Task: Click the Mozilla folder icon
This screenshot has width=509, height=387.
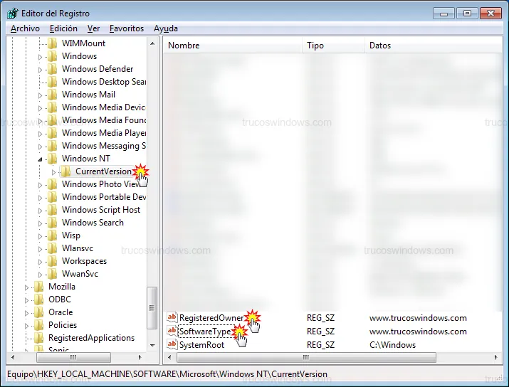Action: click(39, 287)
